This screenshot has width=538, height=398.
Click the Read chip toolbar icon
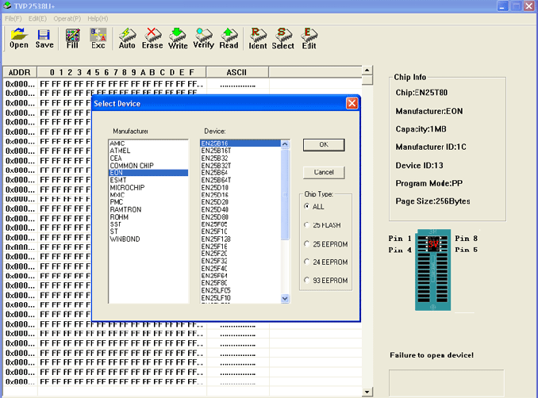[229, 37]
